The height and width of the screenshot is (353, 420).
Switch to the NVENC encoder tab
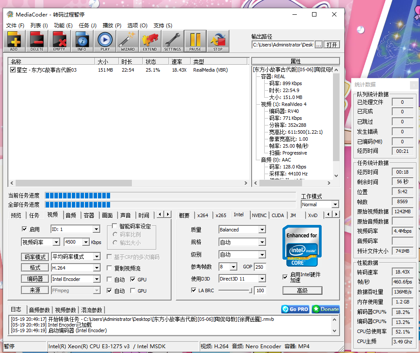click(x=259, y=215)
